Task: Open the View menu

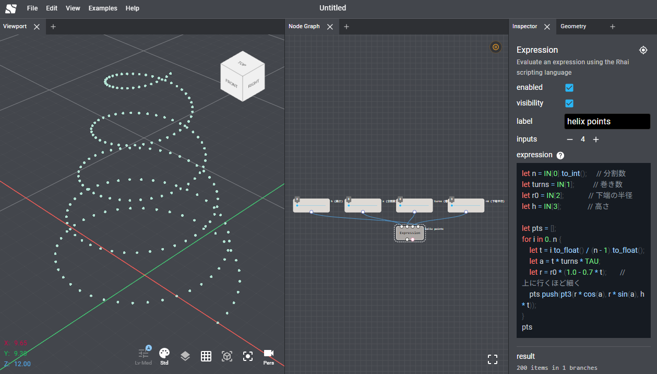Action: click(x=73, y=8)
